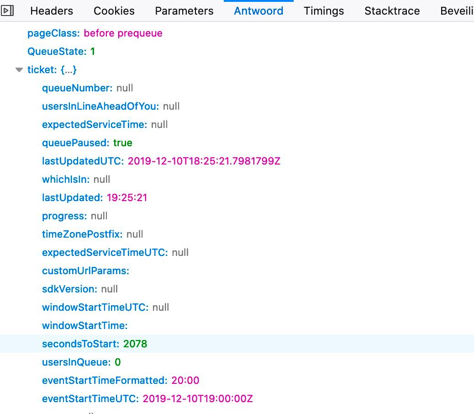
Task: Open the Parameters tab
Action: [x=184, y=11]
